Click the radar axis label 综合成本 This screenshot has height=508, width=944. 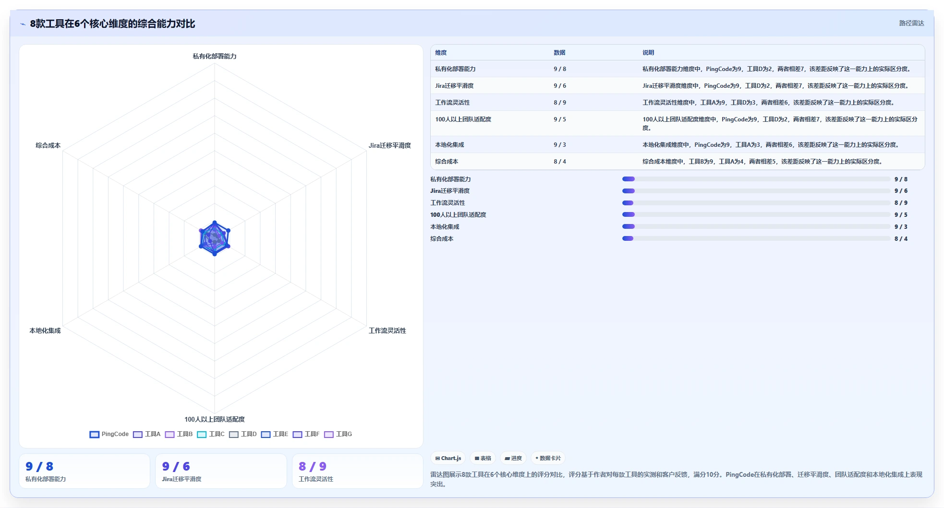[x=48, y=145]
